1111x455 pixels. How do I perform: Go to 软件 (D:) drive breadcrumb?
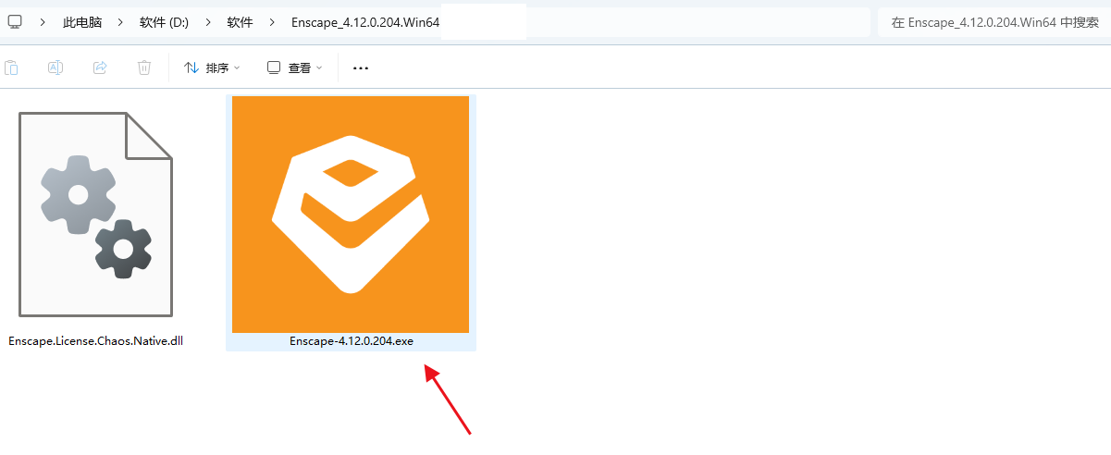pyautogui.click(x=164, y=21)
